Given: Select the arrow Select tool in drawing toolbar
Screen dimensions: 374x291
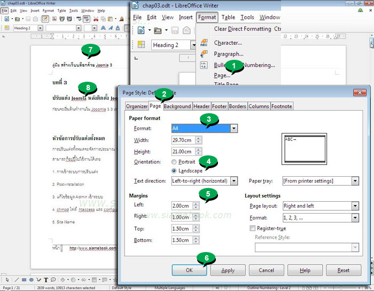Looking at the screenshot, I should 7,280.
